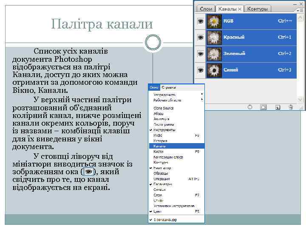Choose Инфо menu item

(x=176, y=135)
